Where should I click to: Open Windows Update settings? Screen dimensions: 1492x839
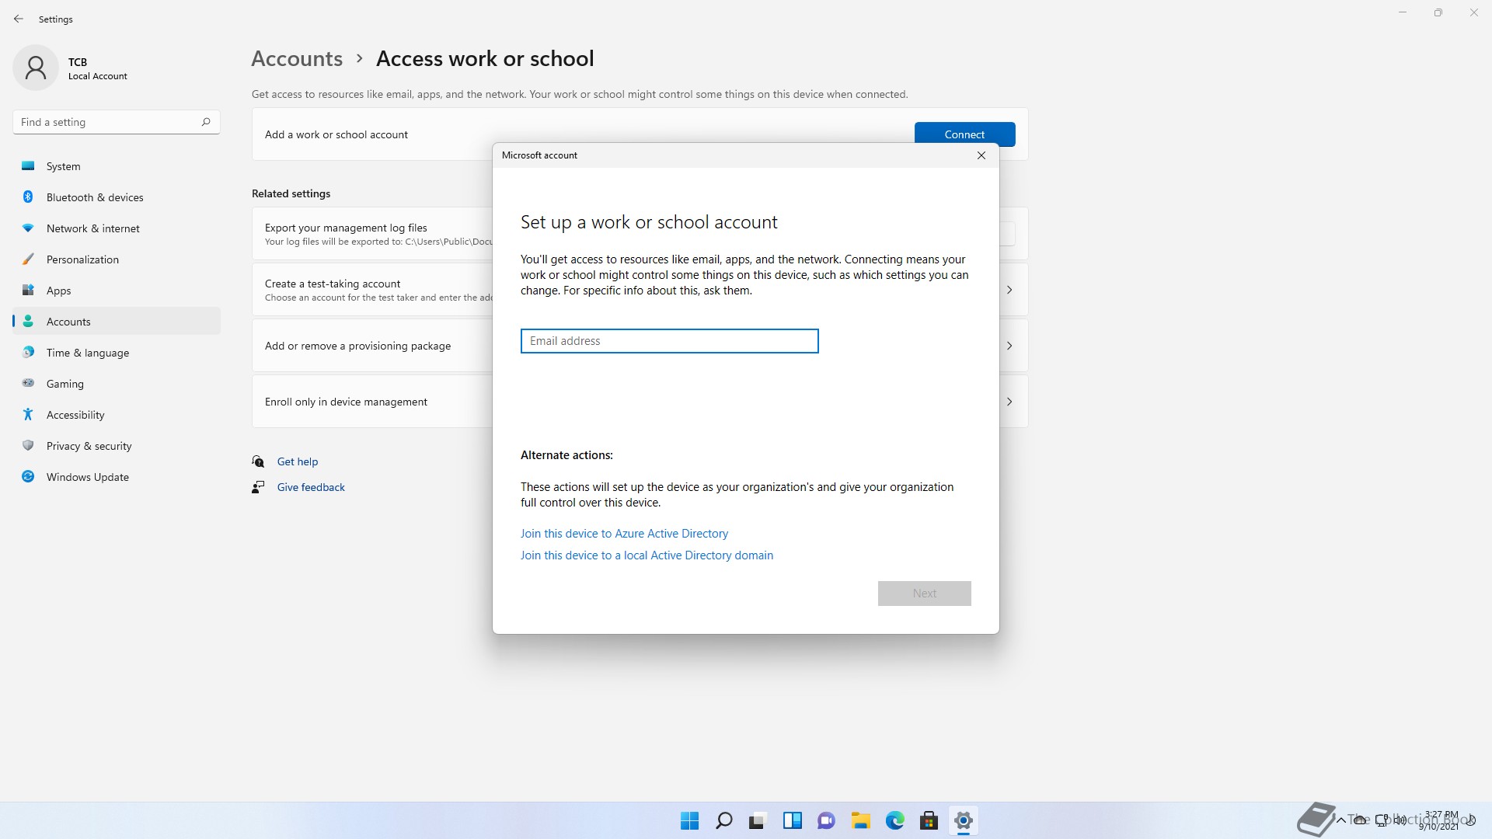coord(117,477)
